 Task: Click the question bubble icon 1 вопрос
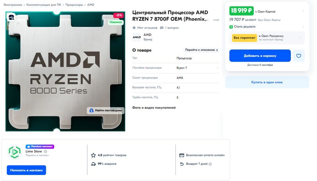point(162,28)
